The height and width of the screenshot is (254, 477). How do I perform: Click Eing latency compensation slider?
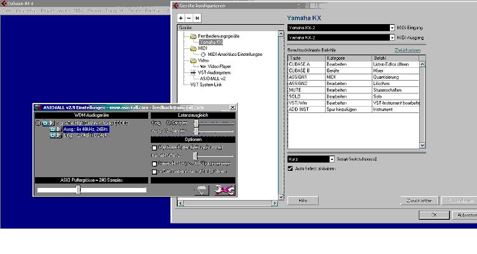click(x=197, y=123)
